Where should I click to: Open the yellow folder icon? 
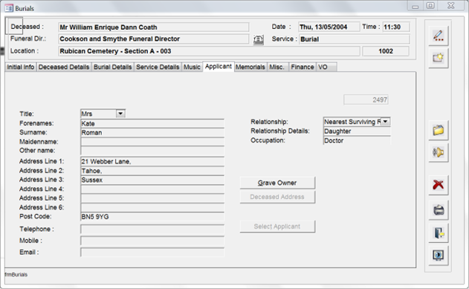pyautogui.click(x=439, y=130)
